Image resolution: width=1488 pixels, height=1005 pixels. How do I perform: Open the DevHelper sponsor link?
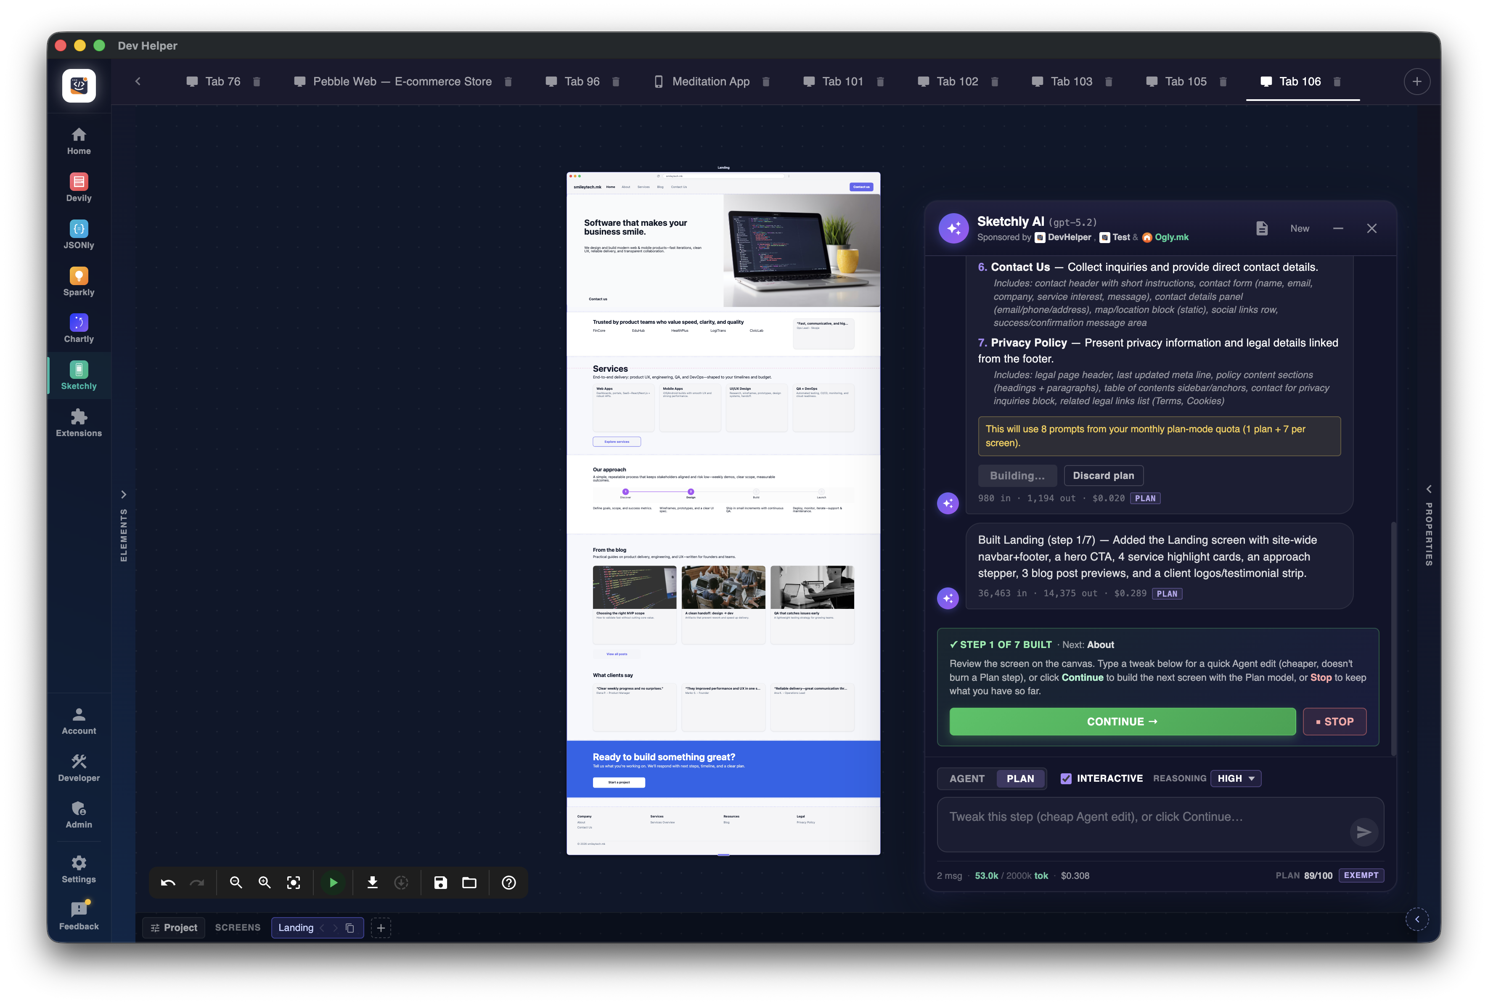pyautogui.click(x=1064, y=237)
